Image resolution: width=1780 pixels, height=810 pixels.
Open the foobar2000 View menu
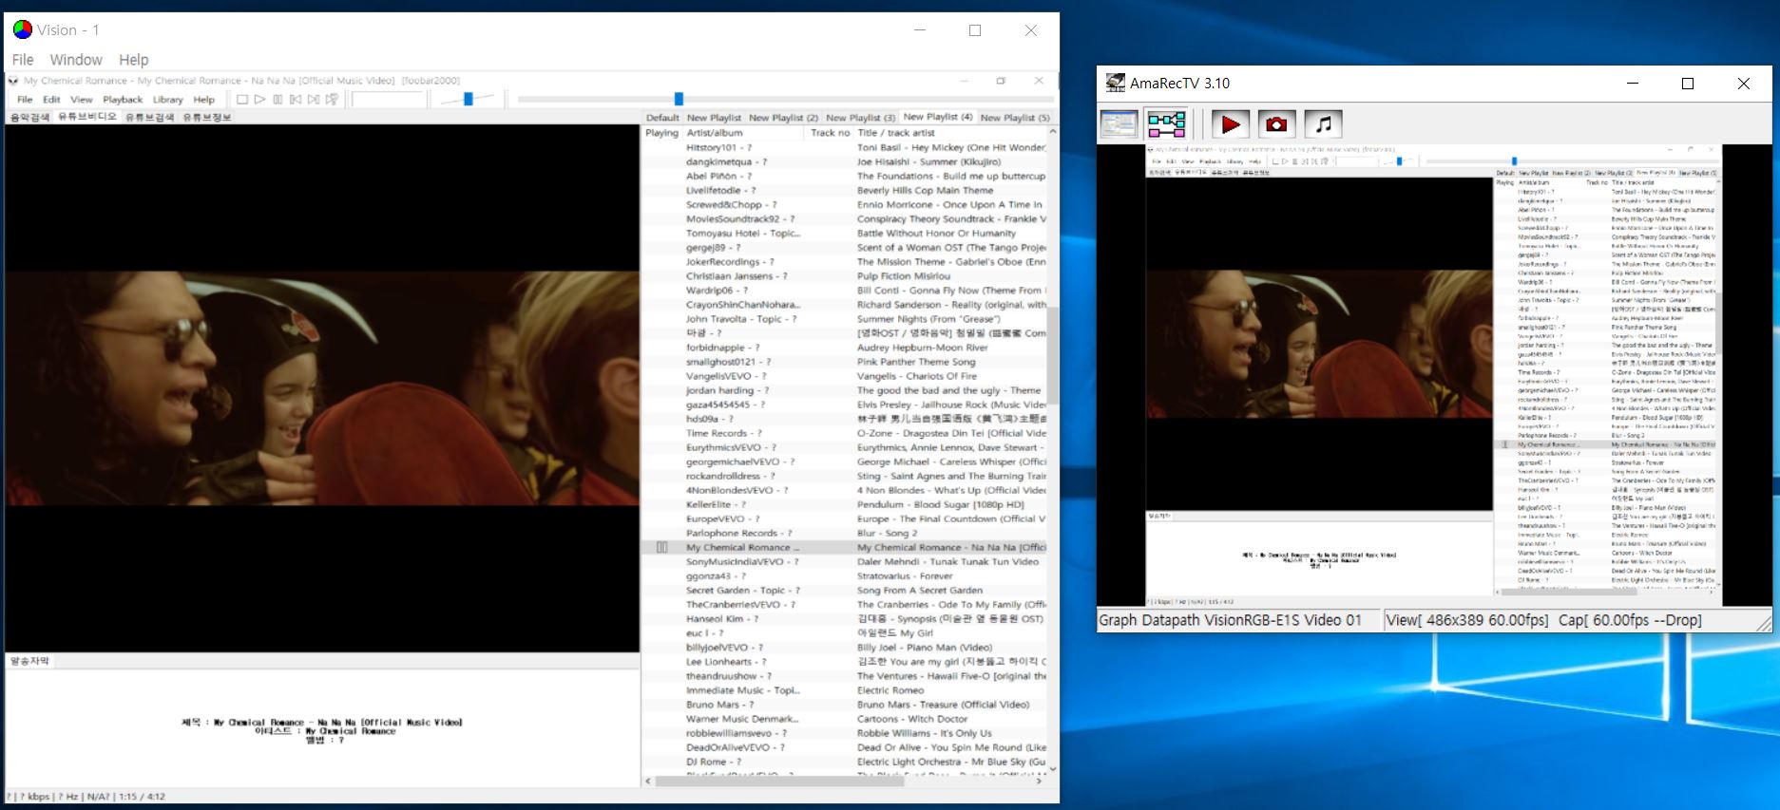coord(82,100)
